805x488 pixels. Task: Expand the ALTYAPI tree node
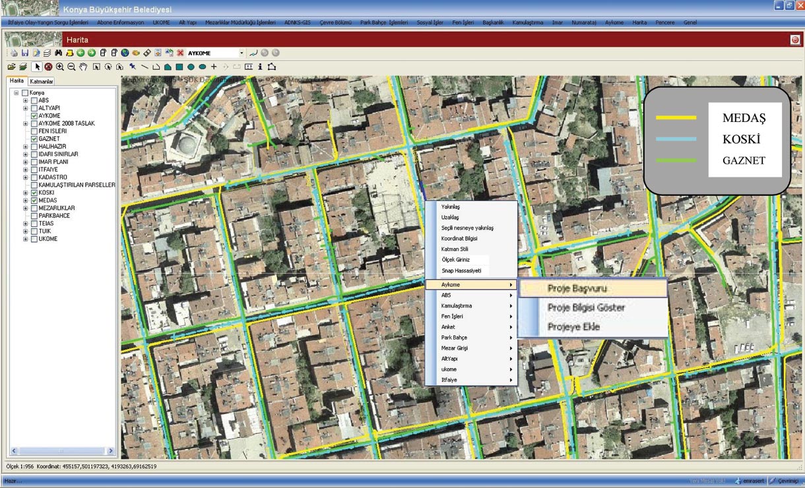(26, 108)
